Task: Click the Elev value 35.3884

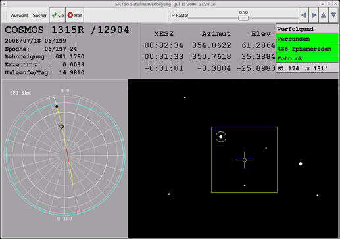Action: tap(258, 56)
